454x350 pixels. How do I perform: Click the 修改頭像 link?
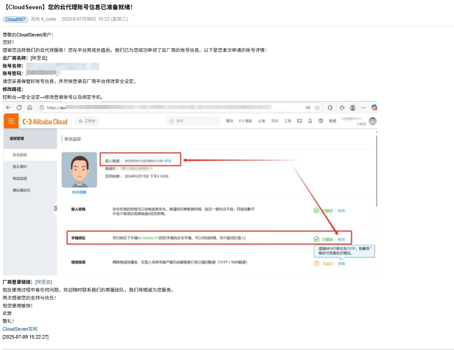point(79,192)
